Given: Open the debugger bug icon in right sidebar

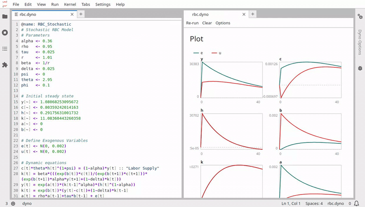Looking at the screenshot, I should (360, 68).
